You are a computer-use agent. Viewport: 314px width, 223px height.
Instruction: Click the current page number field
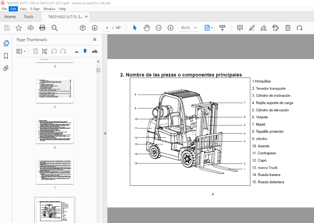(x=107, y=28)
